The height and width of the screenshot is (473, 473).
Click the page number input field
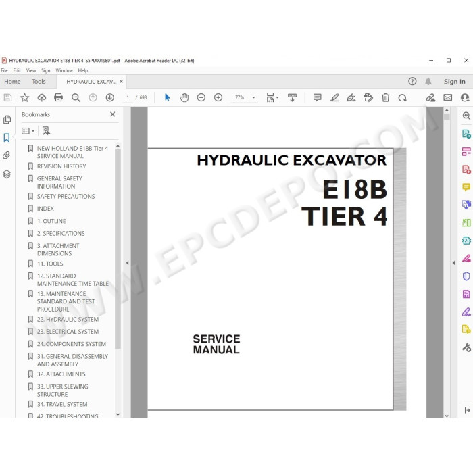pyautogui.click(x=128, y=97)
